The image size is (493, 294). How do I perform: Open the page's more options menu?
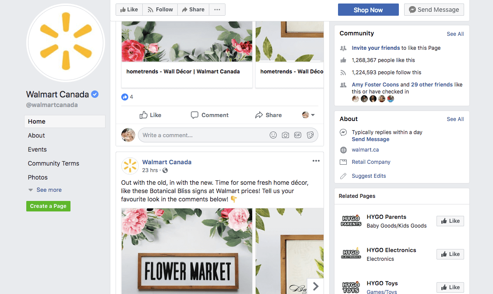(x=217, y=10)
